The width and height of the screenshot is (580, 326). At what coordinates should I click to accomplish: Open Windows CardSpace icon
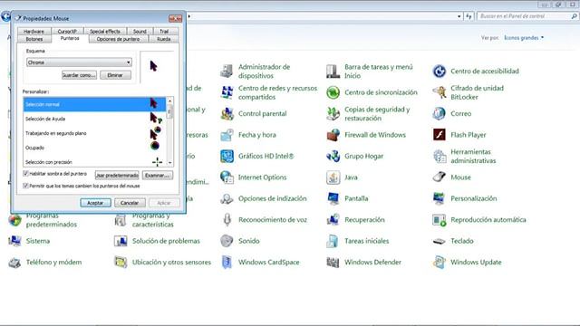click(227, 262)
